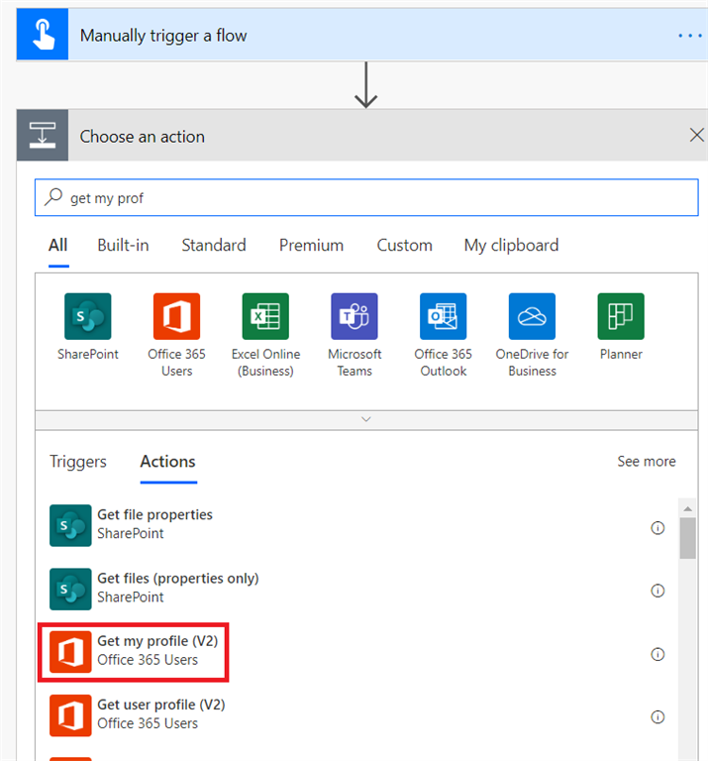This screenshot has width=708, height=761.
Task: Select the Office 365 Outlook connector
Action: 444,316
